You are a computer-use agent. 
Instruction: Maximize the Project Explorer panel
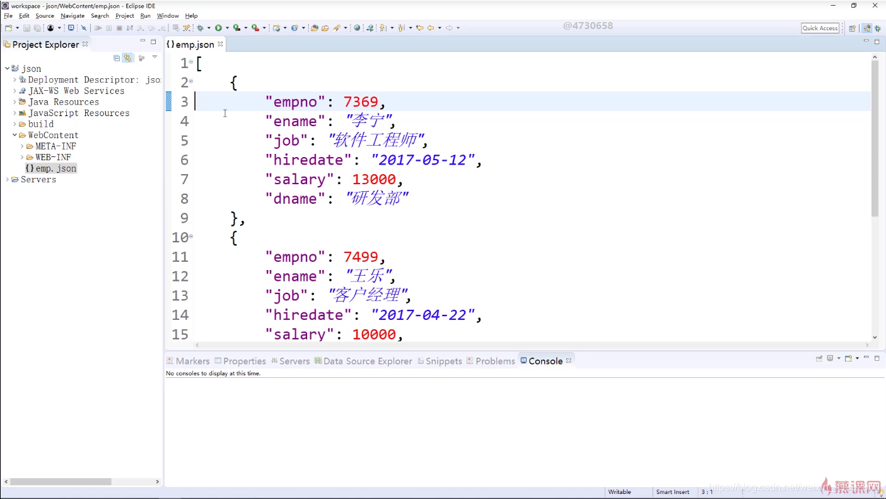(x=153, y=41)
